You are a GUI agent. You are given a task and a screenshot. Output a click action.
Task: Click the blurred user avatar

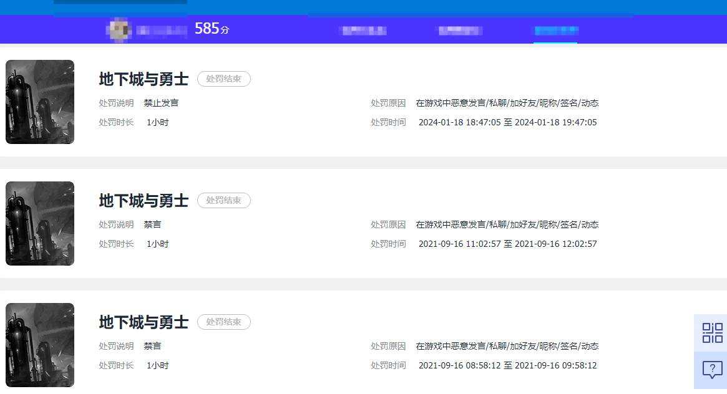point(119,30)
